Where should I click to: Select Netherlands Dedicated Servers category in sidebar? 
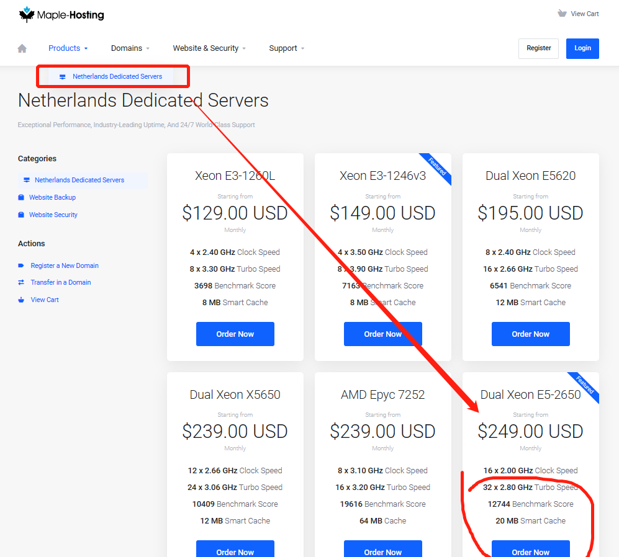click(x=83, y=180)
